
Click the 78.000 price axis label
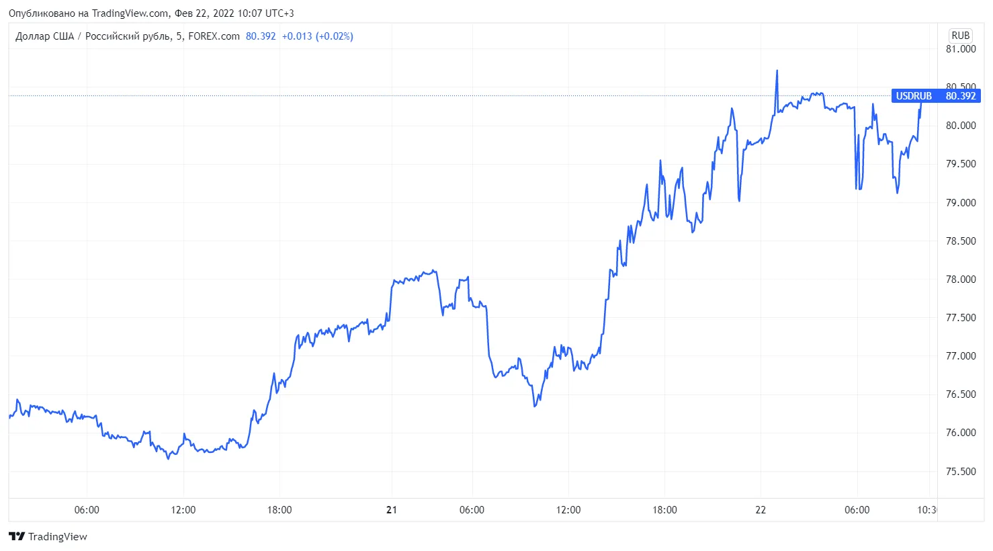(x=961, y=280)
